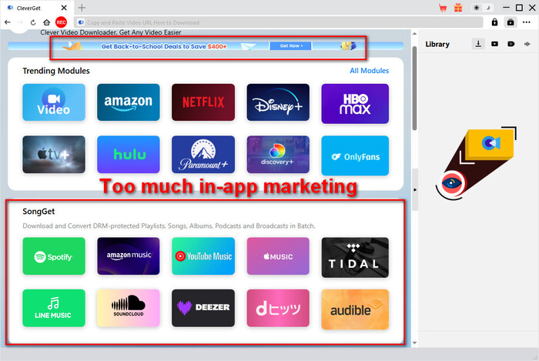The width and height of the screenshot is (539, 361).
Task: Click the All Modules link
Action: pyautogui.click(x=369, y=70)
